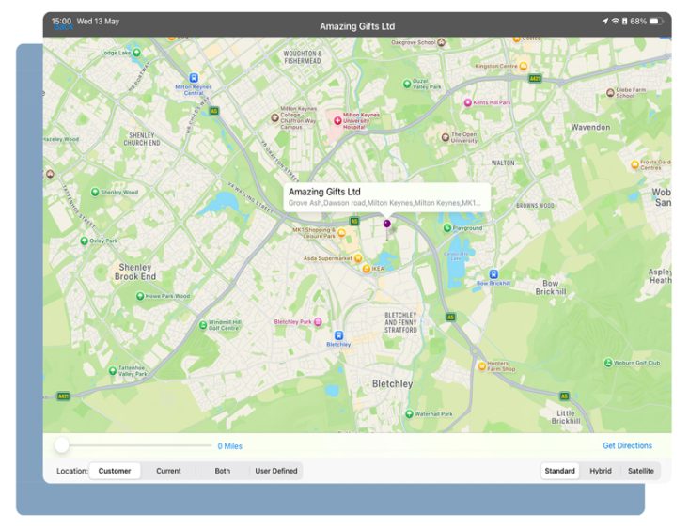Select the Bletchley railway station icon
689x528 pixels.
tap(338, 335)
